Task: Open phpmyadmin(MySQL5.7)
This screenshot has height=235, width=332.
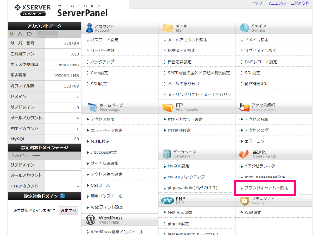Action: point(192,188)
